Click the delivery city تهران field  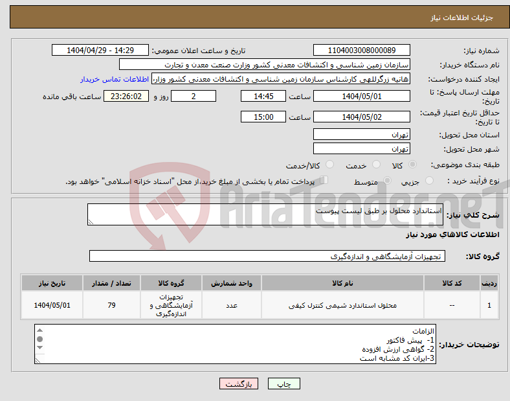point(361,149)
